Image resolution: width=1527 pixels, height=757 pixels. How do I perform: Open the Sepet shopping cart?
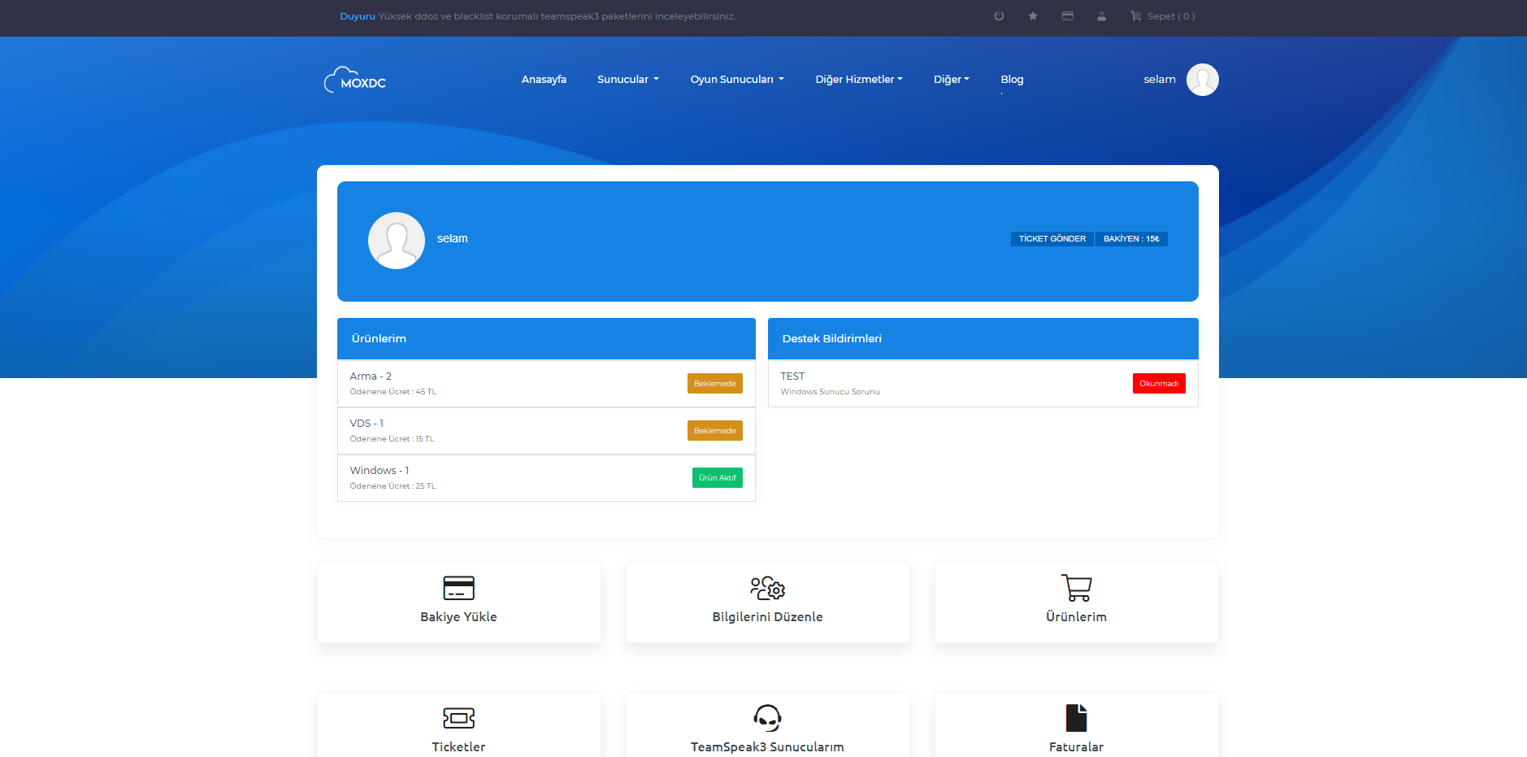1162,16
